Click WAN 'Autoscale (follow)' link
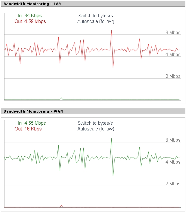 96,129
